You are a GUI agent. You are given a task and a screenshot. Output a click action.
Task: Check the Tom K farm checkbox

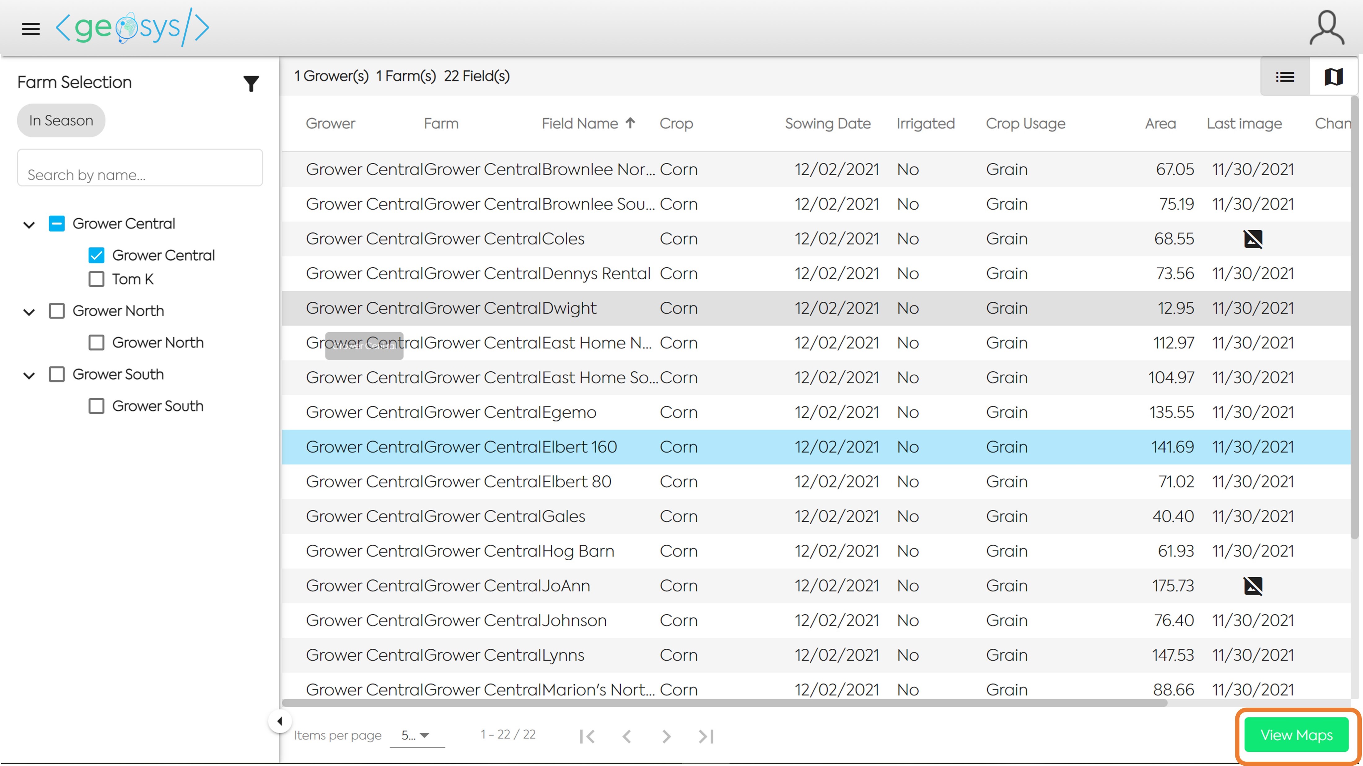(x=96, y=279)
